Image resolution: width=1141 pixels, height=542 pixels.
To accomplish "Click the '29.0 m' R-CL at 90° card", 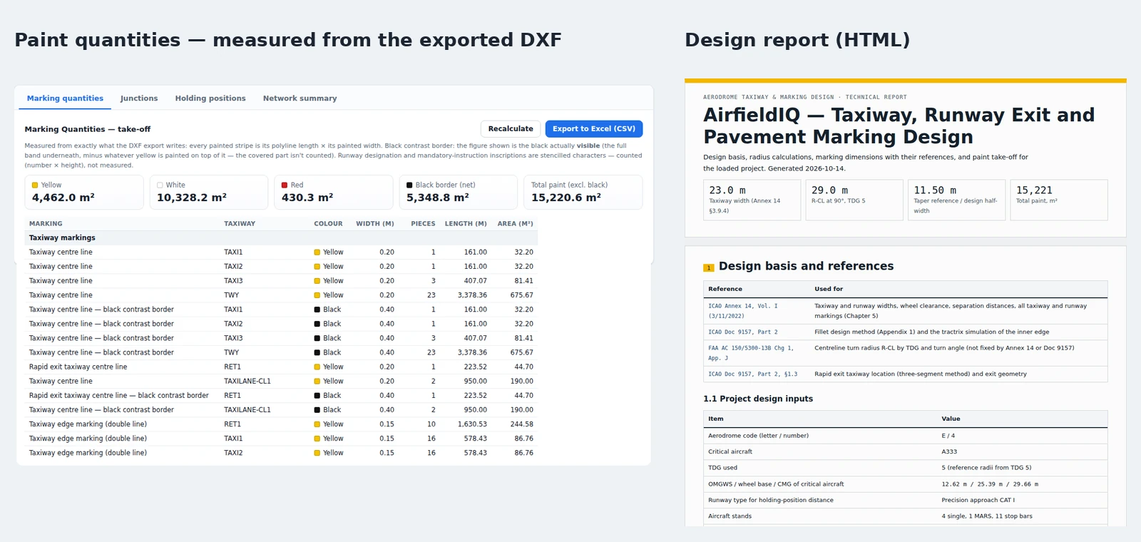I will coord(854,200).
